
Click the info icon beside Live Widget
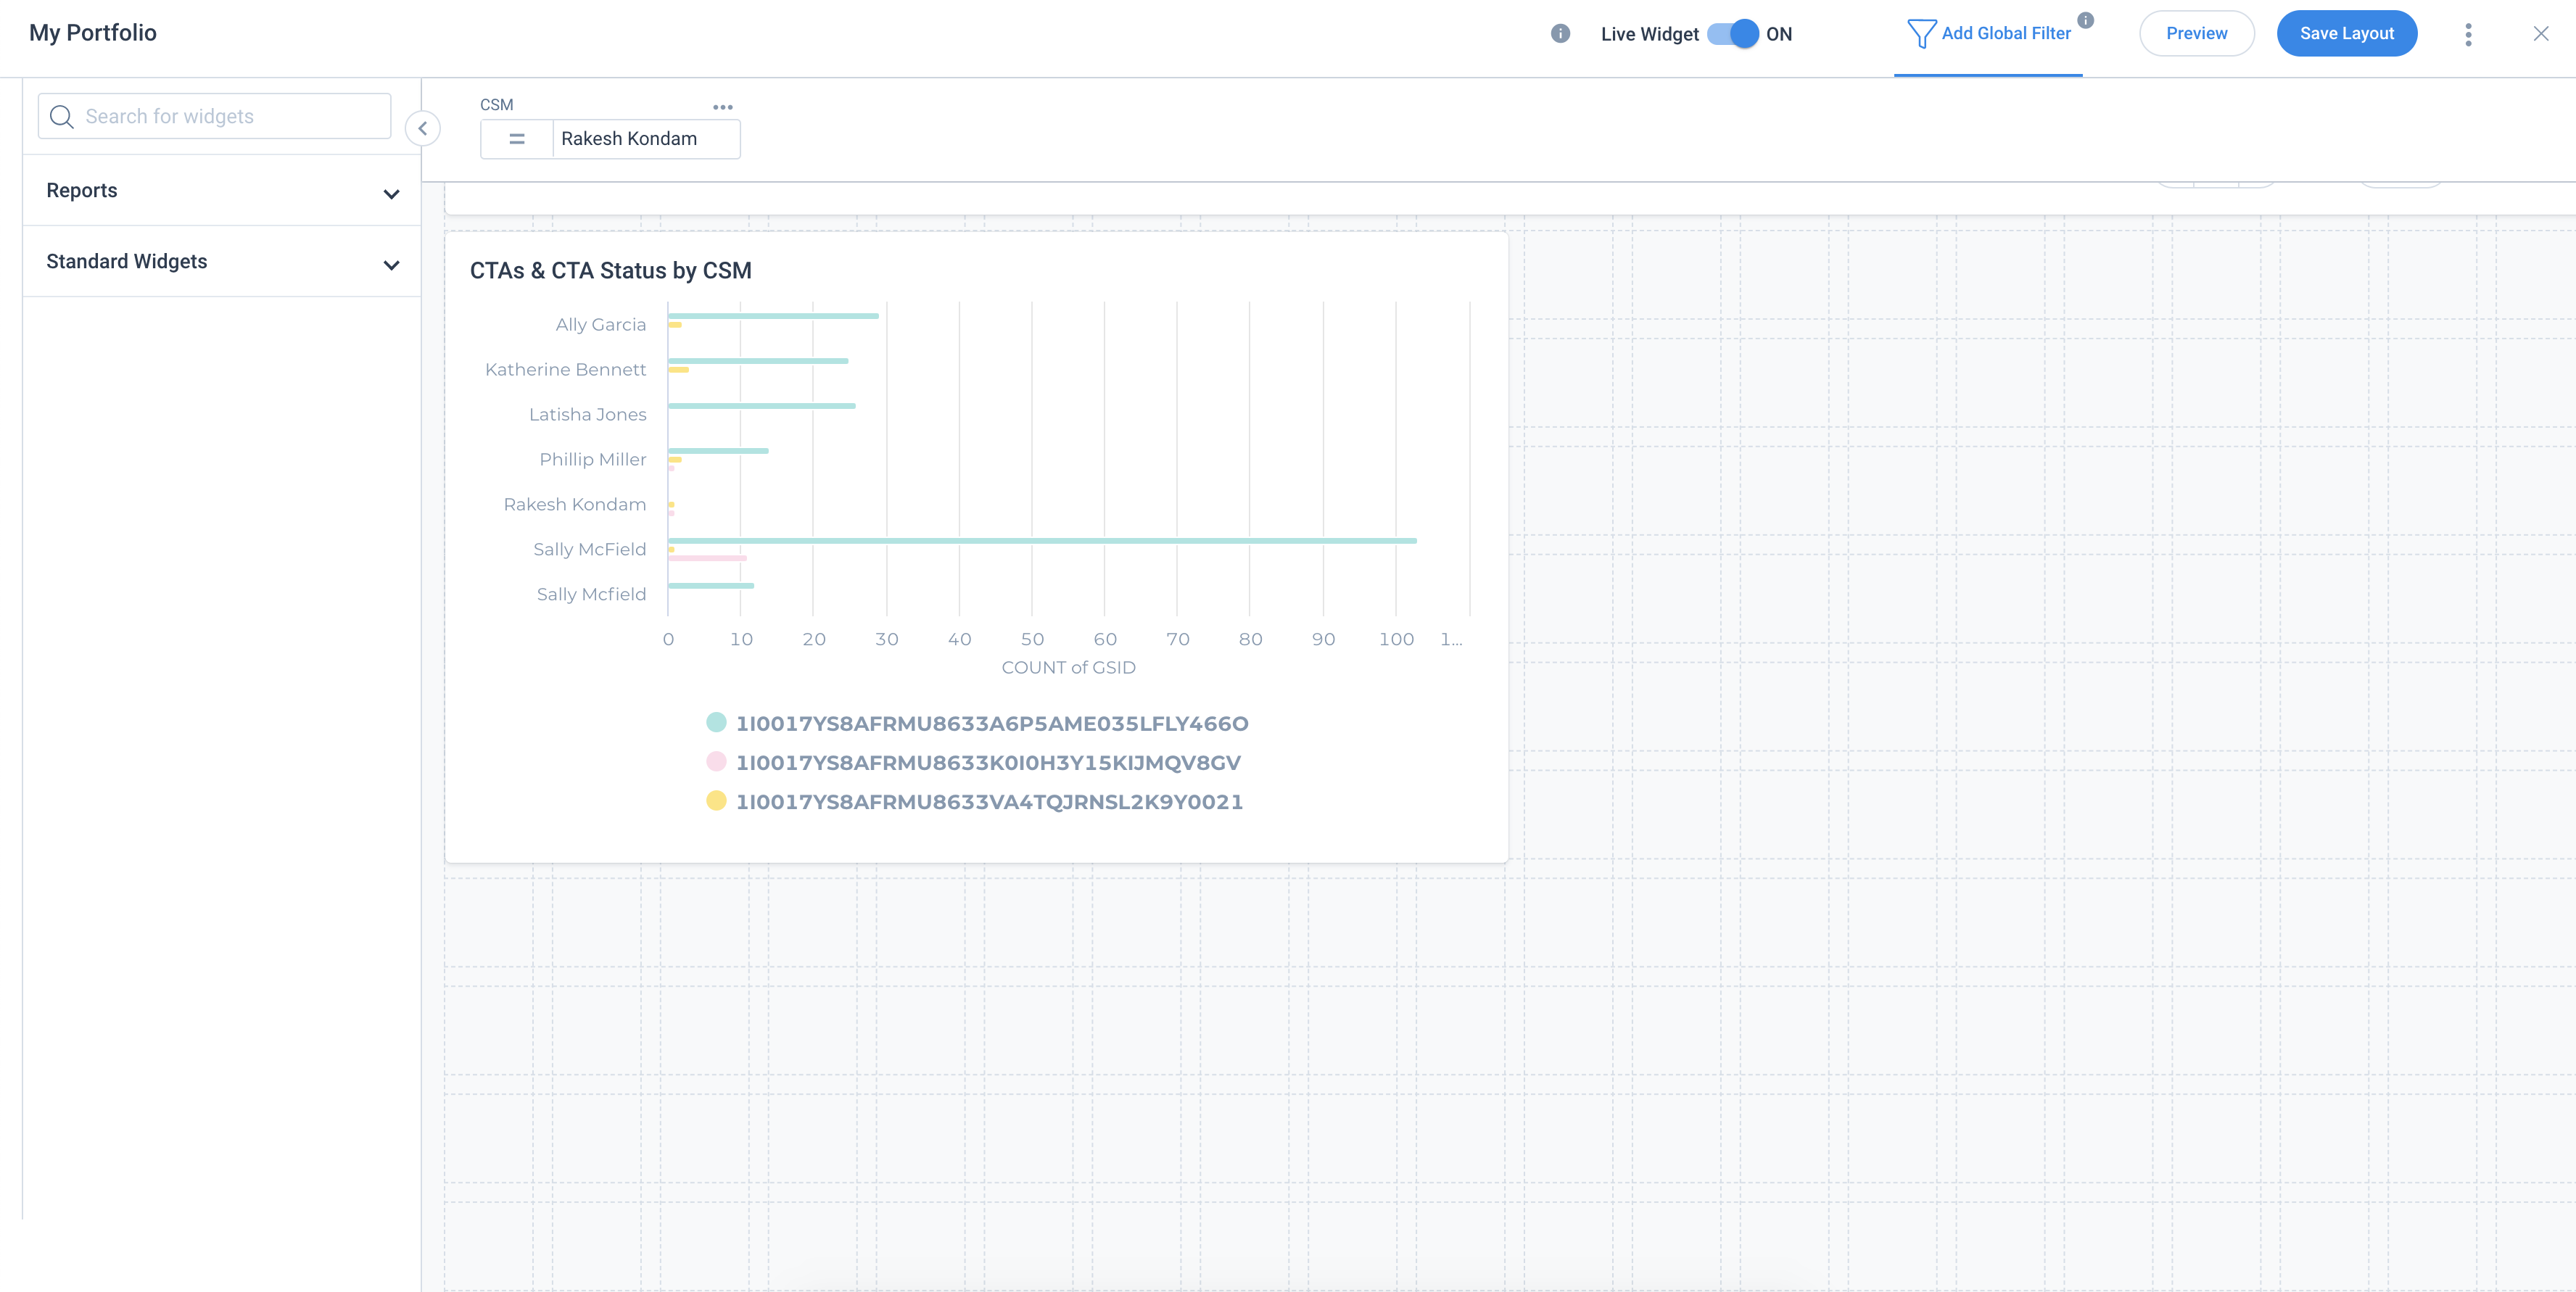click(x=1560, y=33)
